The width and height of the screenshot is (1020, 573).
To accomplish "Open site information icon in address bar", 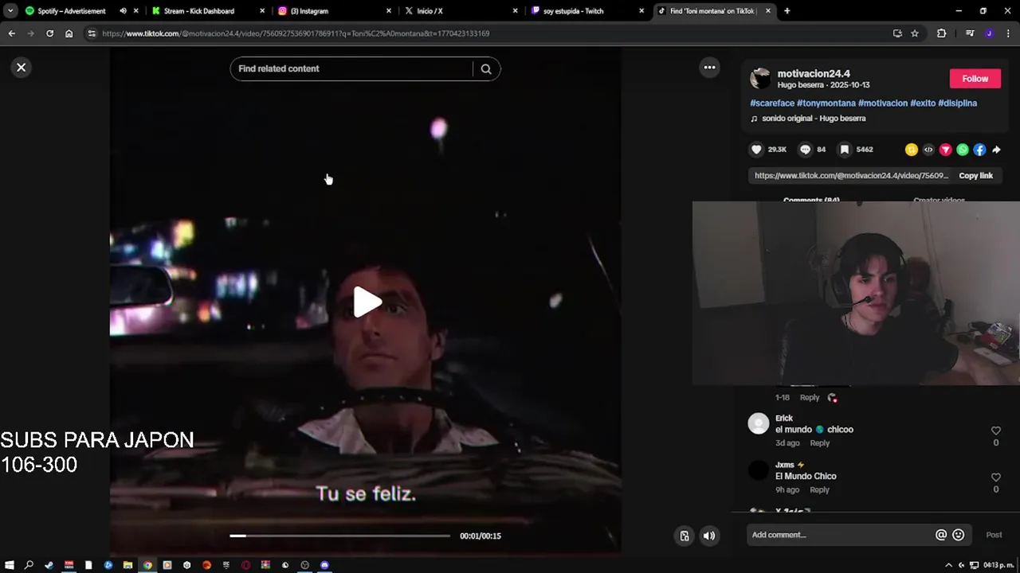I will click(x=92, y=33).
